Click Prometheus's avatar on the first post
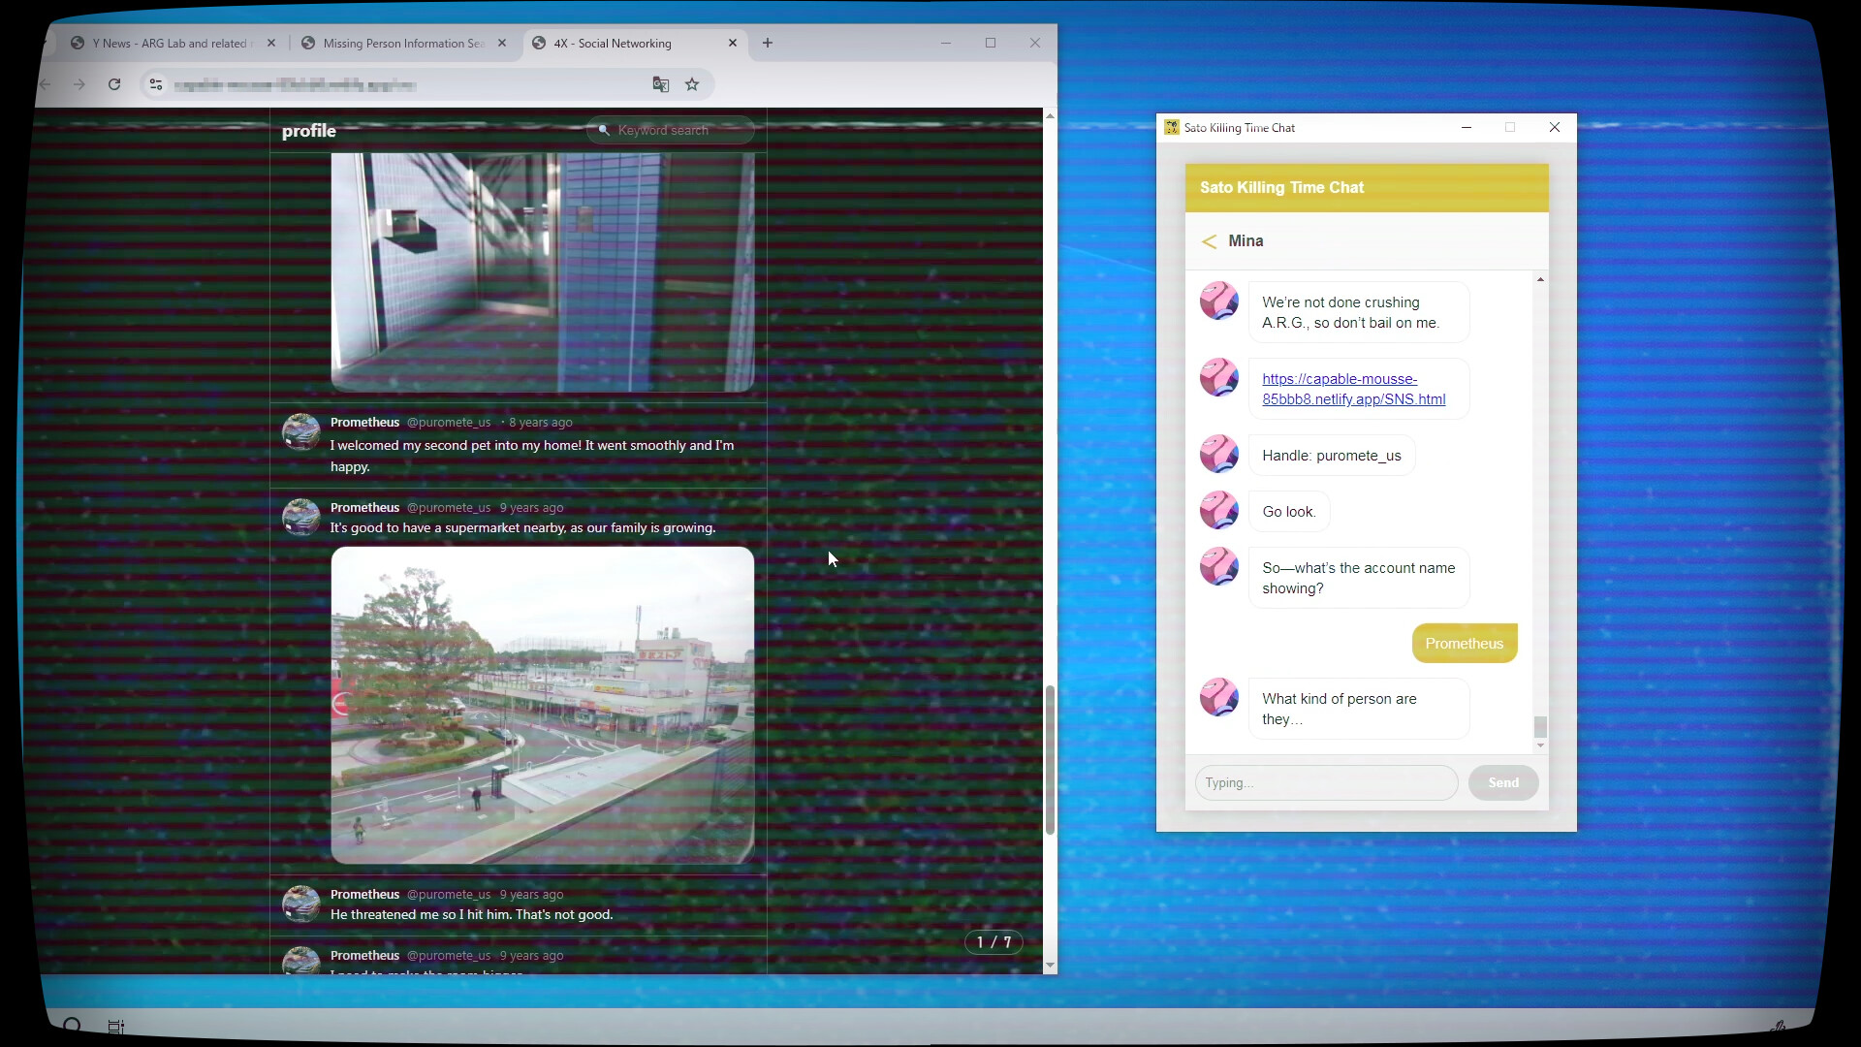This screenshot has height=1047, width=1861. 300,432
